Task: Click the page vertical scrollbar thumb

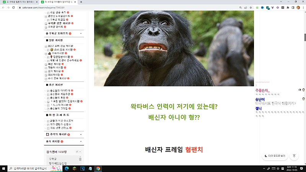Action: click(304, 37)
